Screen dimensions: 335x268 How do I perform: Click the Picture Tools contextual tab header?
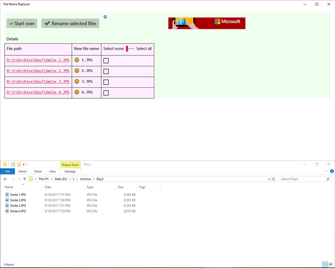[70, 165]
